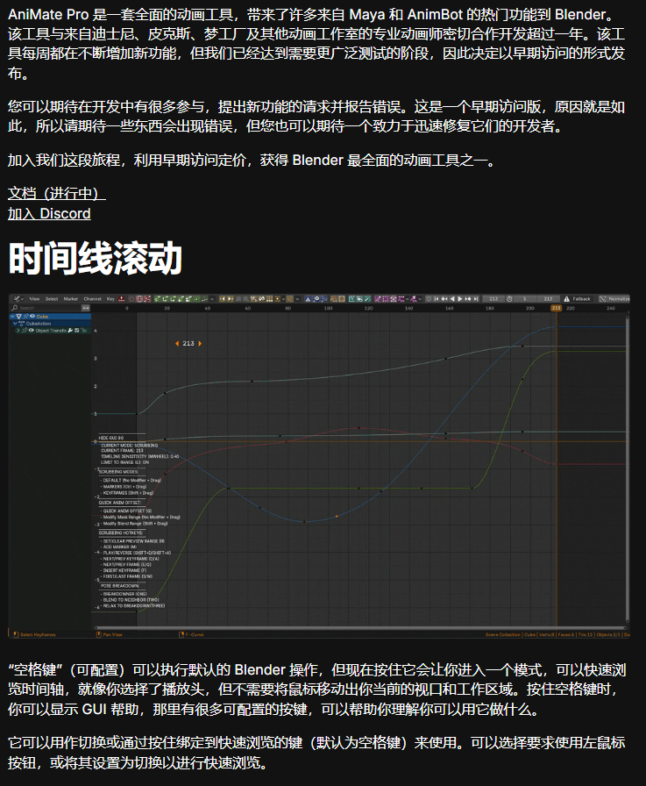The height and width of the screenshot is (786, 646).
Task: Hide the Cube channel with eye icon
Action: [x=32, y=317]
